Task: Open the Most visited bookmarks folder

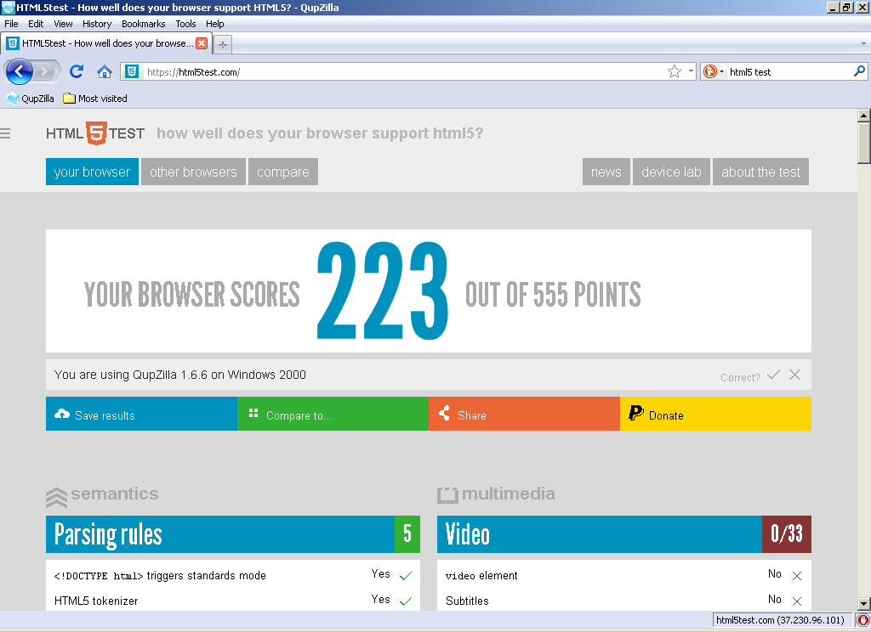Action: pyautogui.click(x=95, y=99)
